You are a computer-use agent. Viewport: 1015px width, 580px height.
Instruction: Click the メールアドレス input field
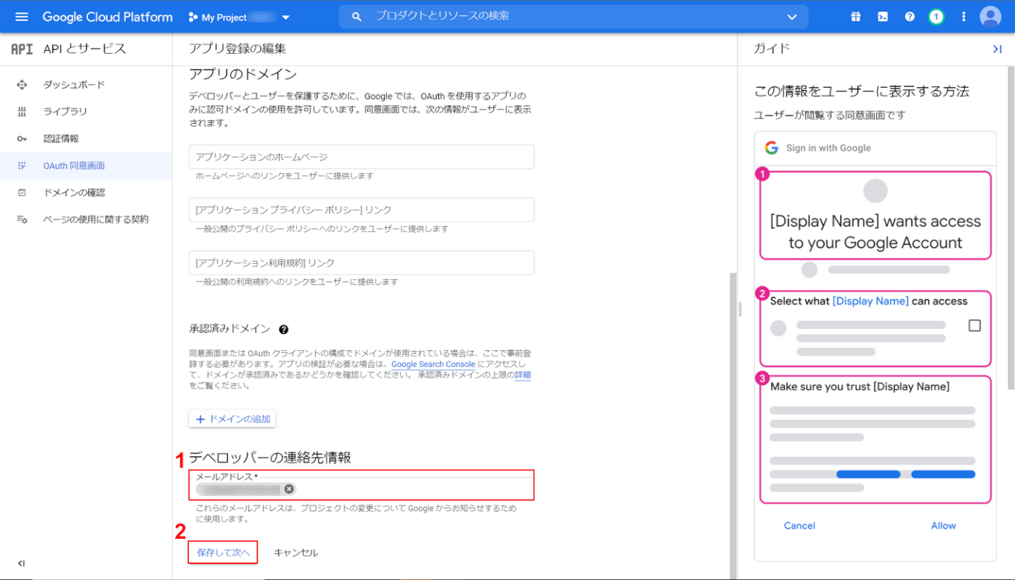362,485
